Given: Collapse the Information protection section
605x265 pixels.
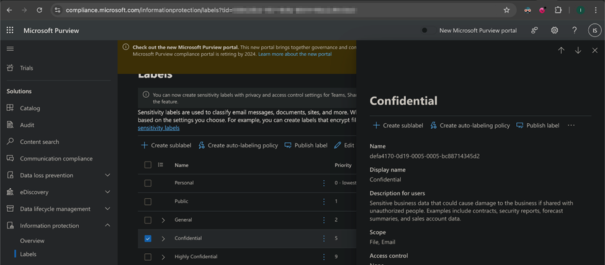Looking at the screenshot, I should 107,225.
